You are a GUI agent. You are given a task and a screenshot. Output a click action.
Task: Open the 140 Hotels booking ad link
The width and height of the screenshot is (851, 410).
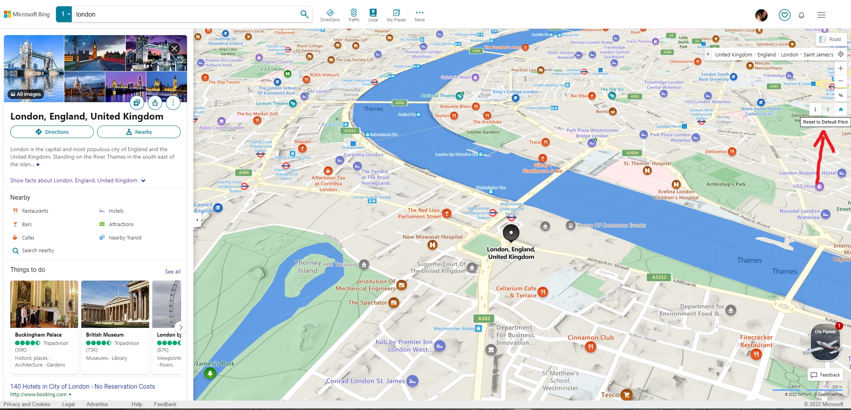[82, 386]
